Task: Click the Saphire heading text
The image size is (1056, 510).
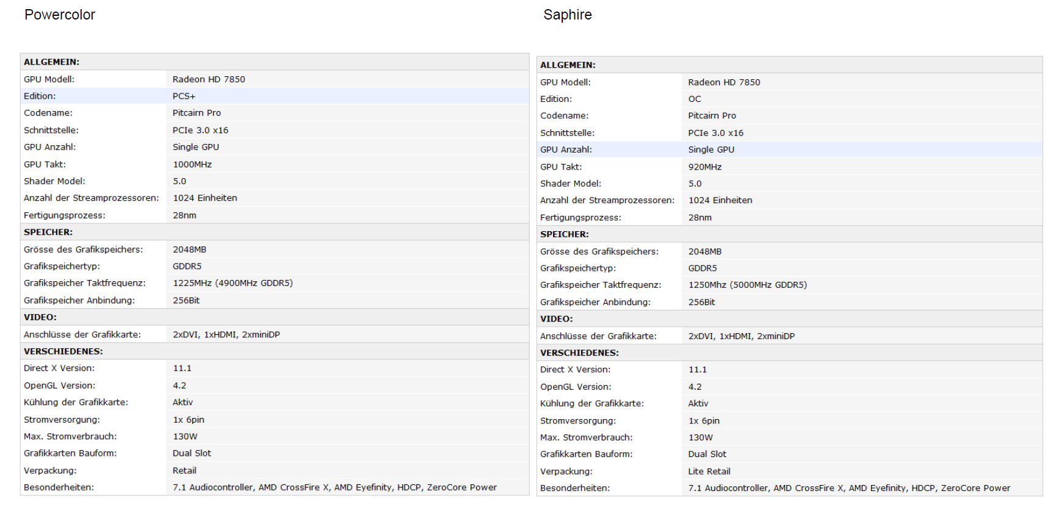Action: click(567, 15)
